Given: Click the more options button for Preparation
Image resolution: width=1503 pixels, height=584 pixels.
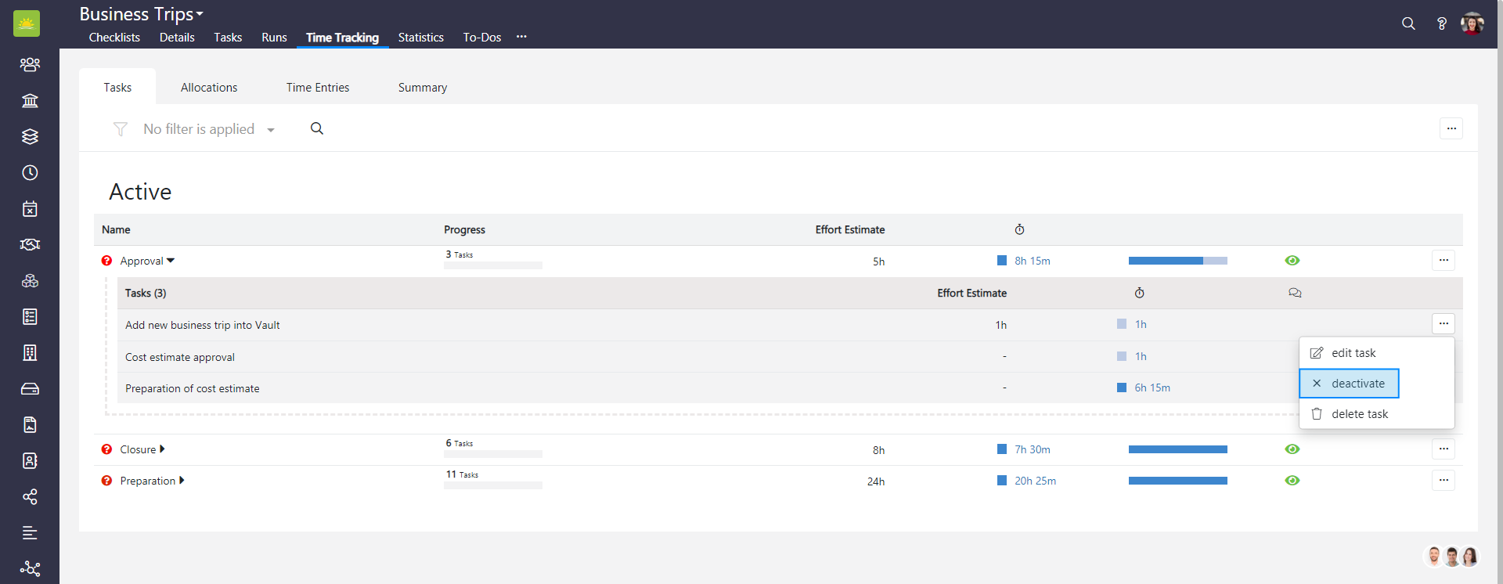Looking at the screenshot, I should (1443, 481).
